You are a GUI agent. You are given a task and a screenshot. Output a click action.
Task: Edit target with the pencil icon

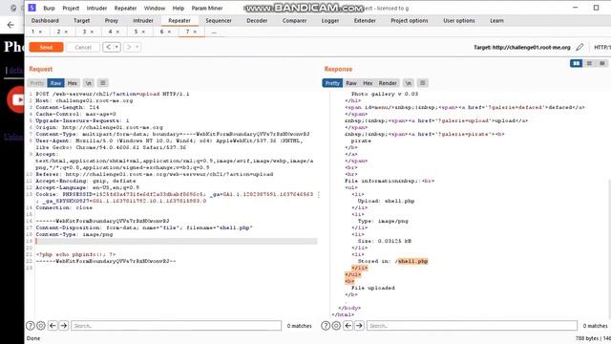click(579, 47)
